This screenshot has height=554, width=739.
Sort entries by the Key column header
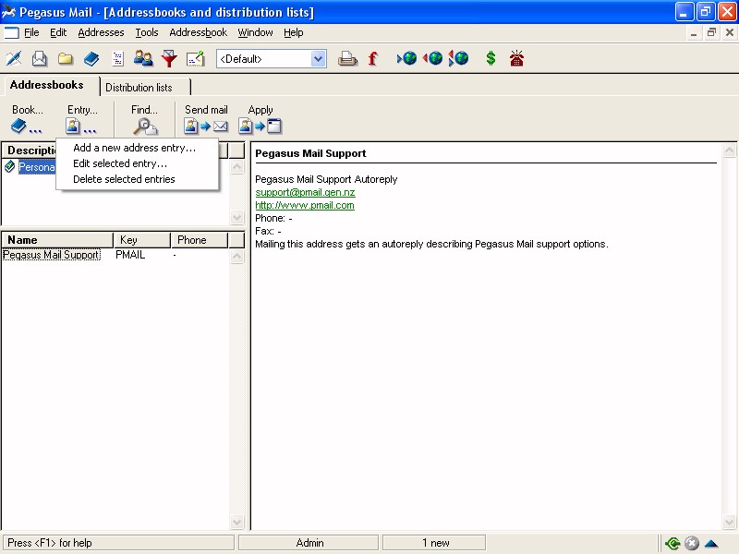click(142, 240)
